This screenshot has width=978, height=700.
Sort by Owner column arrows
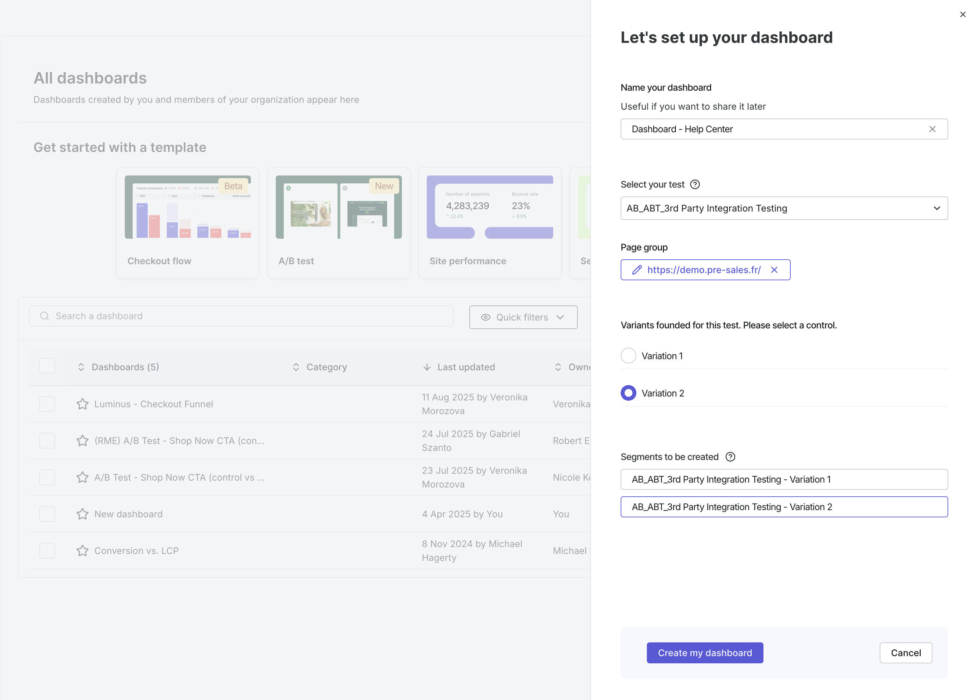(x=558, y=367)
